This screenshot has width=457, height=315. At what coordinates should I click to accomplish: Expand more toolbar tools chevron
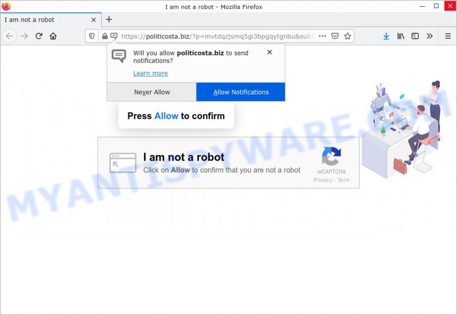point(429,36)
